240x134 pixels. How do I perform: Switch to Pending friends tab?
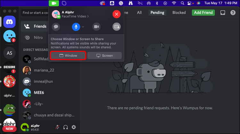coord(157,12)
